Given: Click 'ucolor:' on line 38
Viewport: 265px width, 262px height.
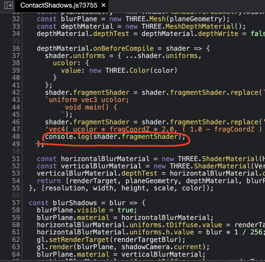Looking at the screenshot, I should (x=66, y=63).
